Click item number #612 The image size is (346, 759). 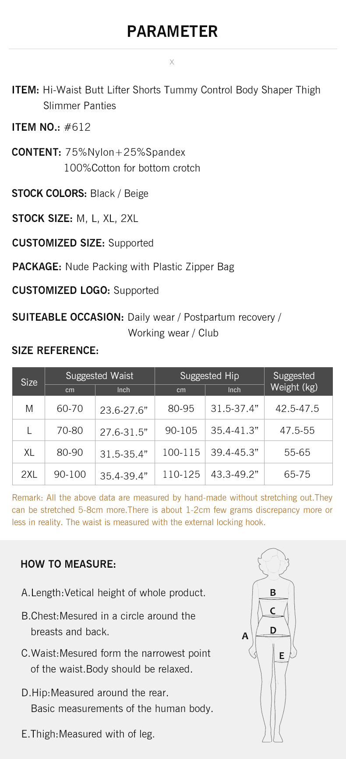78,127
